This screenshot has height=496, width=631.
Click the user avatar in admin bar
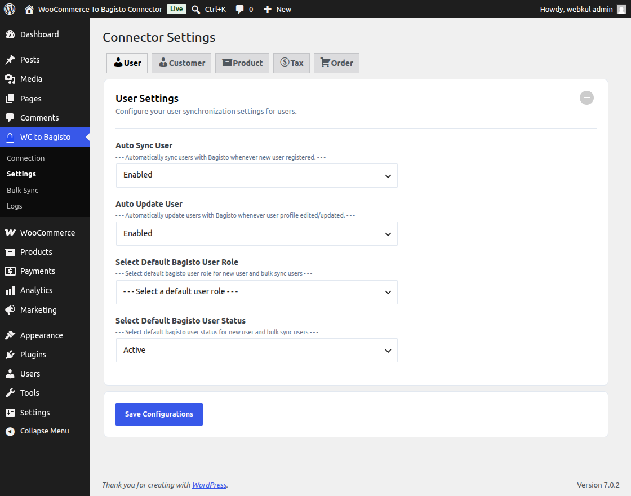(621, 9)
